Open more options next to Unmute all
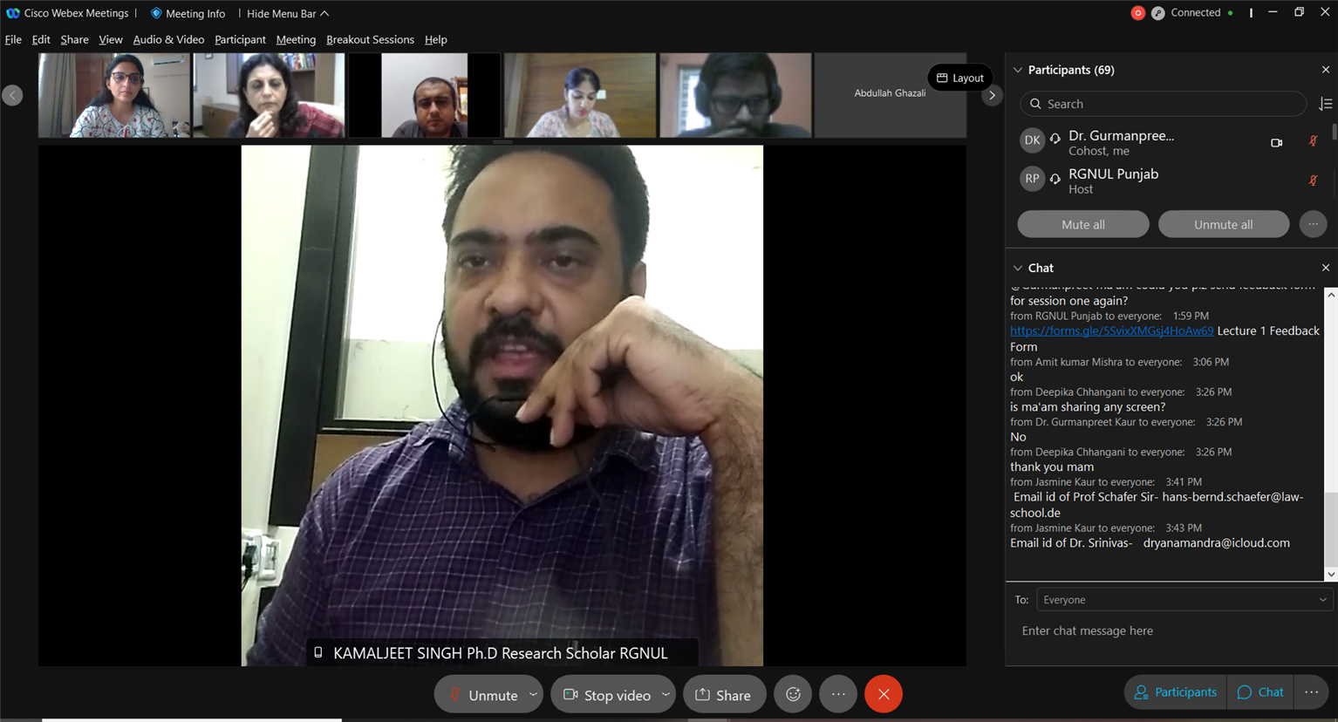The height and width of the screenshot is (722, 1338). coord(1313,224)
